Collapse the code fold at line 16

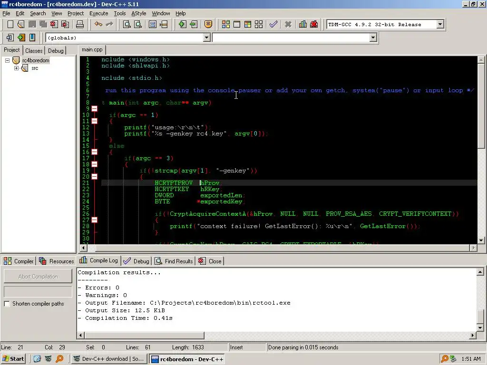(x=95, y=152)
